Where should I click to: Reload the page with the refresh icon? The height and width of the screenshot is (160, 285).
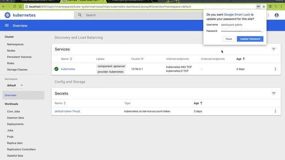point(15,7)
